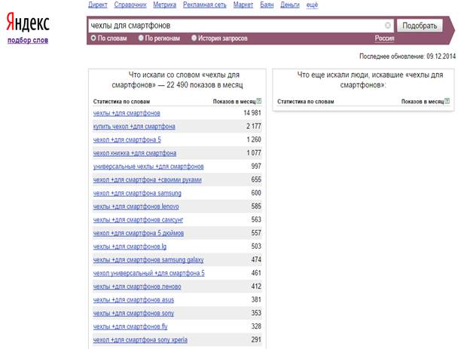The image size is (467, 349).
Task: Open help icon next to left Показов в месяц
Action: coord(259,101)
